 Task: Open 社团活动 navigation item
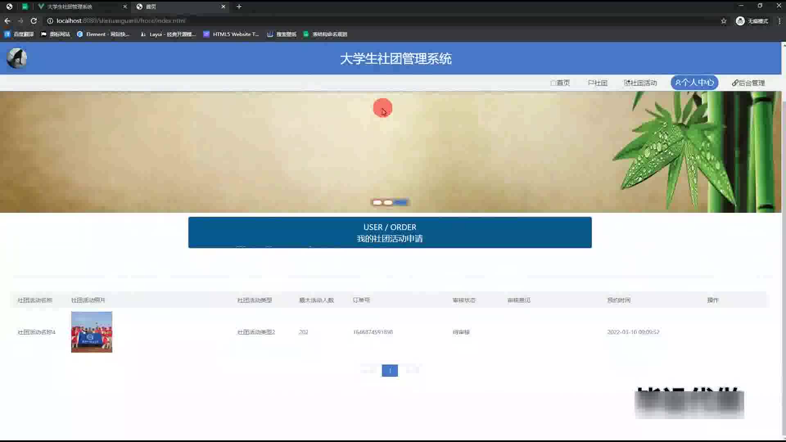[640, 83]
